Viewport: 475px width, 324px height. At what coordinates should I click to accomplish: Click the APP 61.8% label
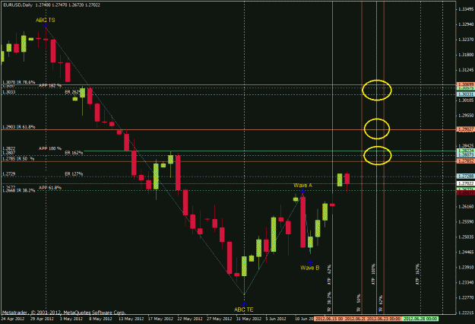[50, 188]
